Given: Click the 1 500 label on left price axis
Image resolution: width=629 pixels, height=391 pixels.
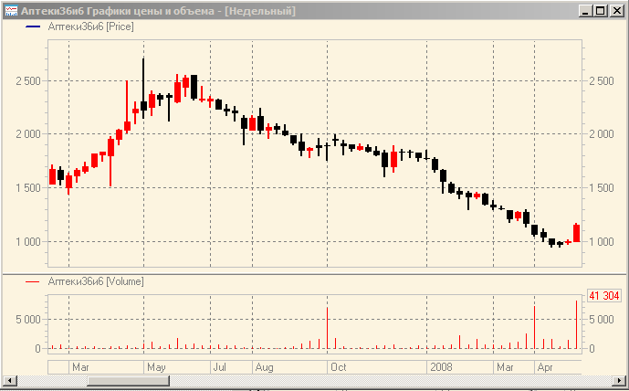Looking at the screenshot, I should coord(28,188).
